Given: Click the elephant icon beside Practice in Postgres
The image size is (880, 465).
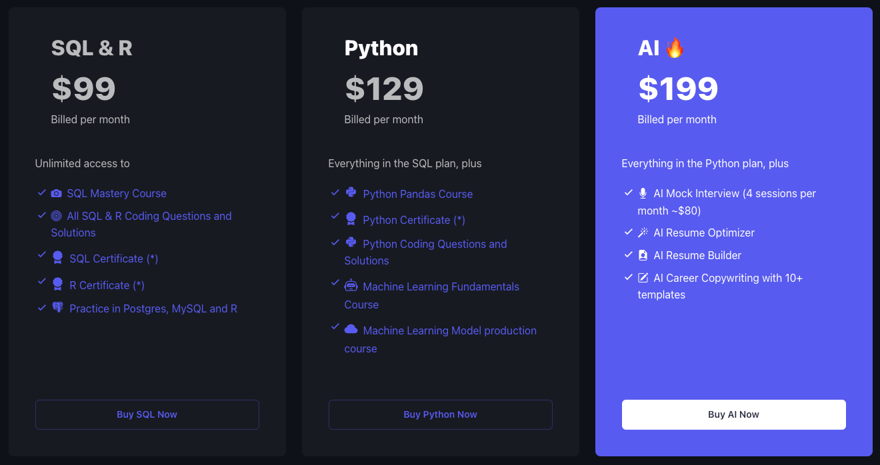Looking at the screenshot, I should pyautogui.click(x=58, y=308).
